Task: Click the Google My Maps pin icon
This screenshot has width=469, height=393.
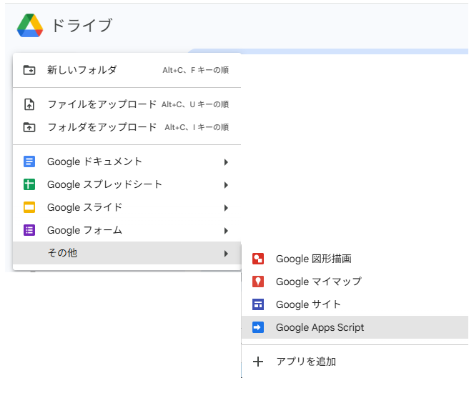Action: (258, 282)
